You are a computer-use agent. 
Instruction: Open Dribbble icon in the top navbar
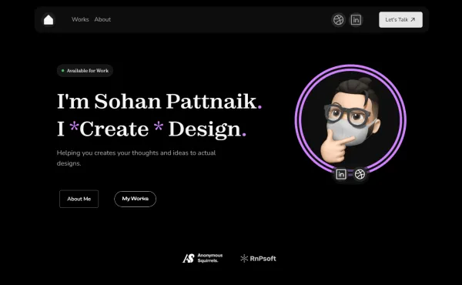pos(339,20)
